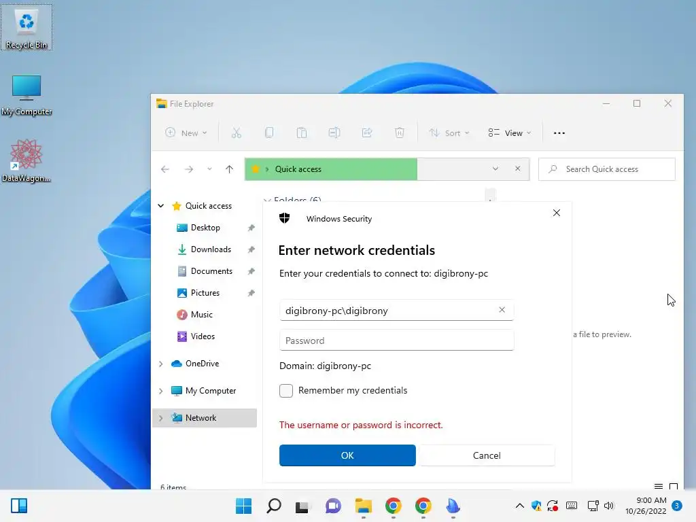Select Documents in the navigation pane
Image resolution: width=696 pixels, height=522 pixels.
(211, 271)
